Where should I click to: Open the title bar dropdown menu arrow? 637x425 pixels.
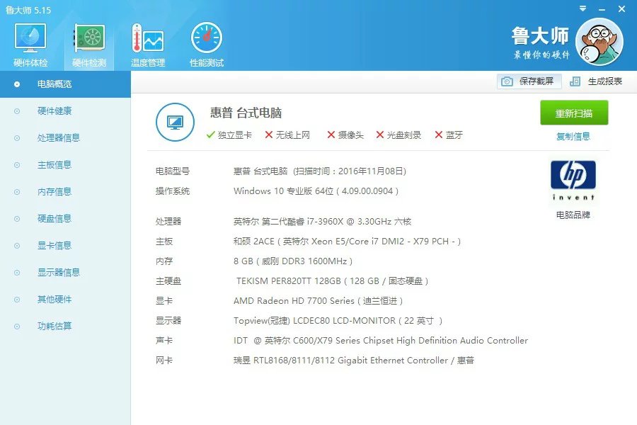click(583, 8)
